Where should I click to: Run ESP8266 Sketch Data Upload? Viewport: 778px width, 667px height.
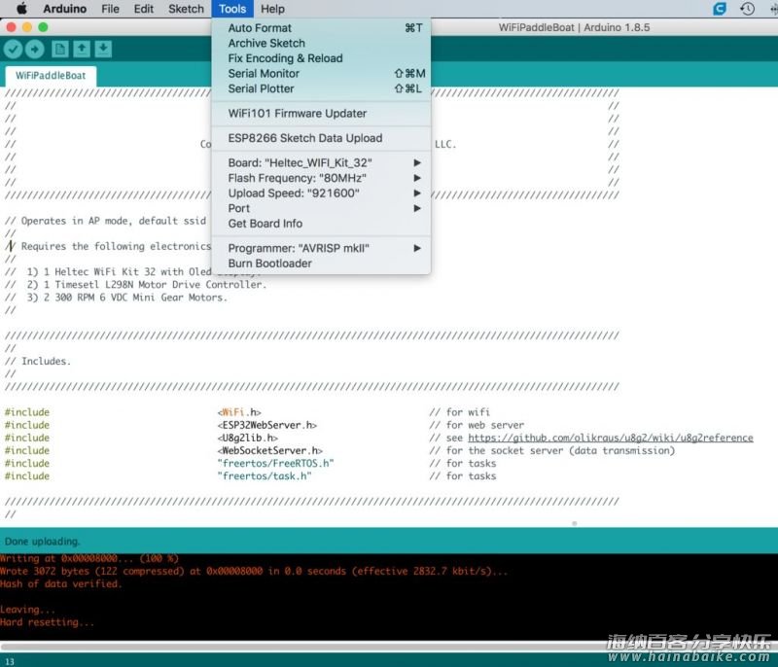click(x=321, y=138)
